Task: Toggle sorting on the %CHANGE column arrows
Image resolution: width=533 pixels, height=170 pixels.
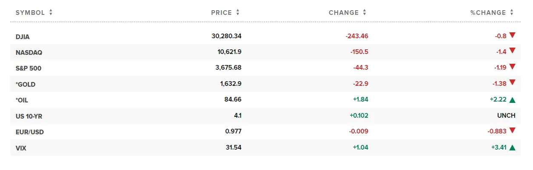Action: click(512, 12)
